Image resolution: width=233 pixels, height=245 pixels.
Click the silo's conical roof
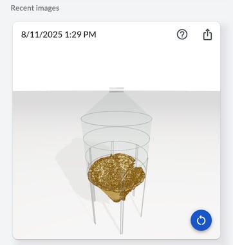[116, 102]
